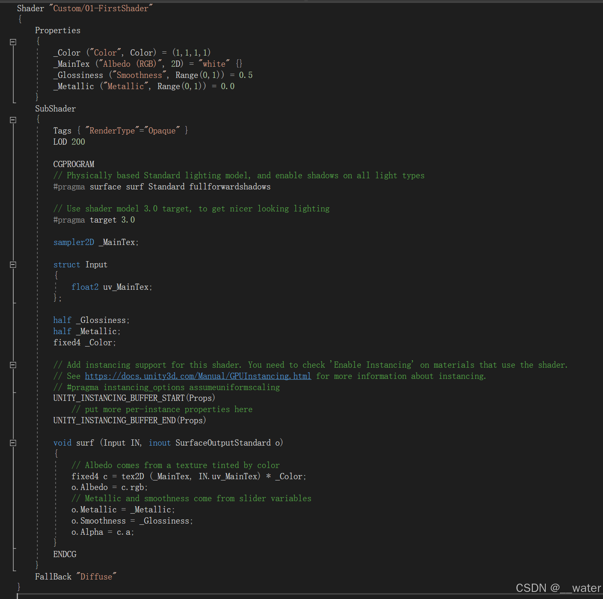Click the o.Alpha = c.a line

(103, 532)
